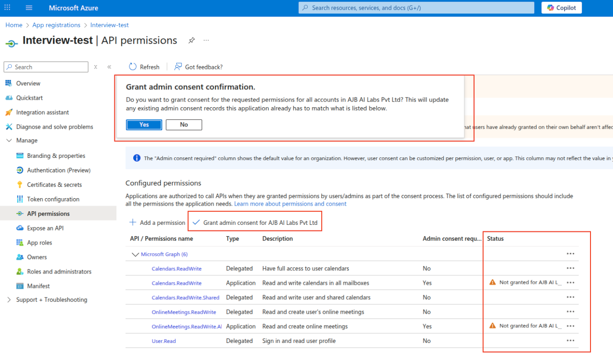Focus the top resource search box
Screen dimensions: 613x356
click(416, 8)
